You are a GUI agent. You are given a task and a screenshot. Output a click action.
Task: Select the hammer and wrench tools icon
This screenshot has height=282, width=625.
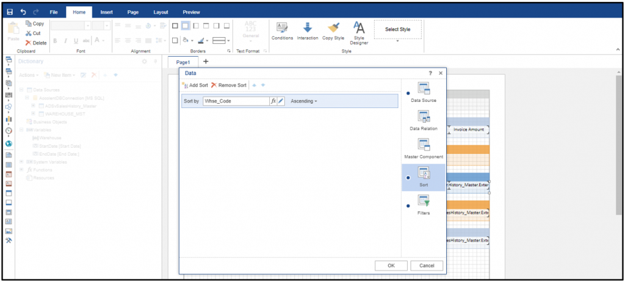click(9, 240)
